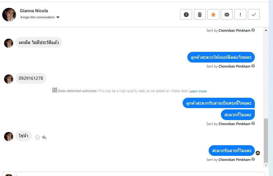This screenshot has width=273, height=176.
Task: Click the Auto-detected outcome atom icon
Action: (55, 91)
